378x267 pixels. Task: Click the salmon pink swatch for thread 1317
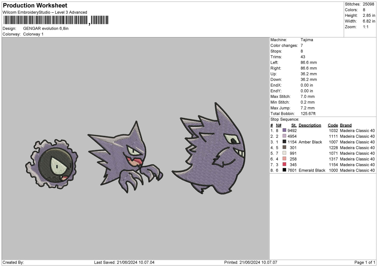coord(284,159)
